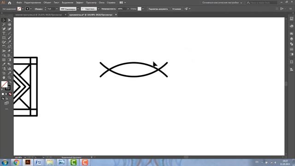Choose the Gradient tool
This screenshot has width=295, height=166.
9,60
